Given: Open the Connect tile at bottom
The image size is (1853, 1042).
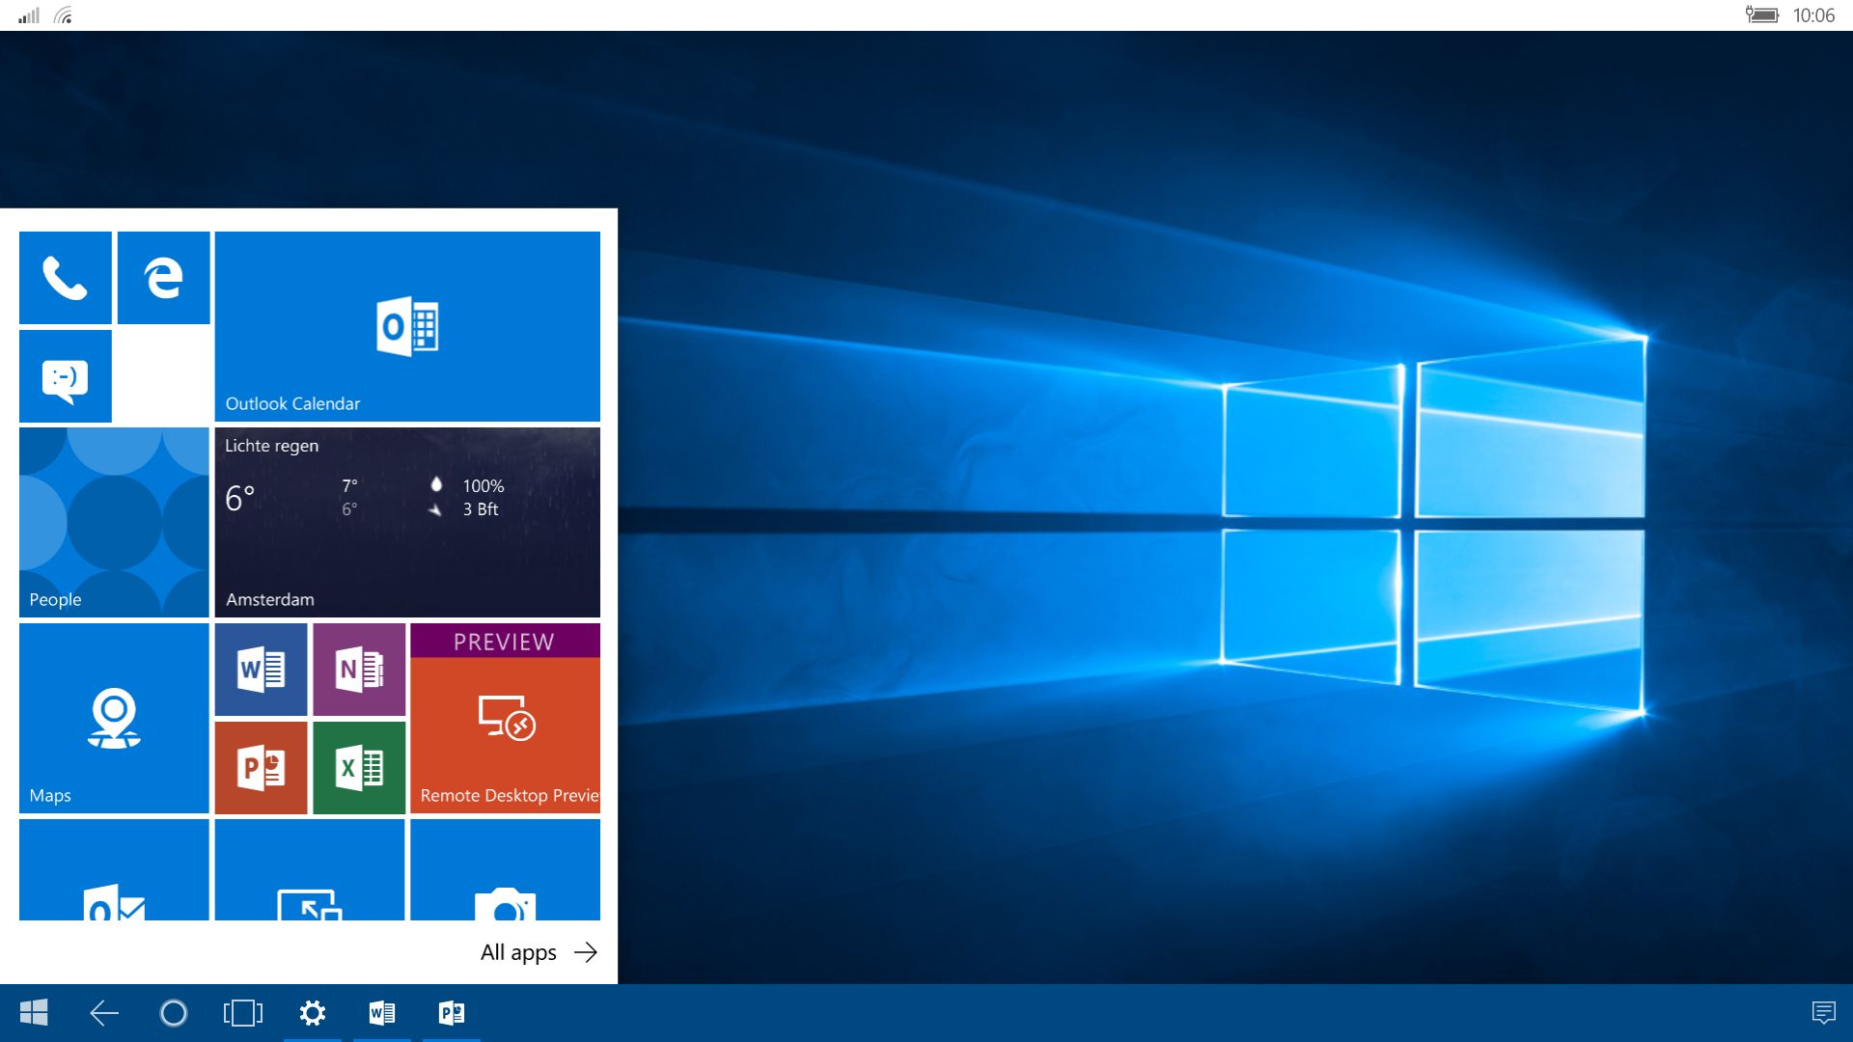Looking at the screenshot, I should pyautogui.click(x=310, y=869).
